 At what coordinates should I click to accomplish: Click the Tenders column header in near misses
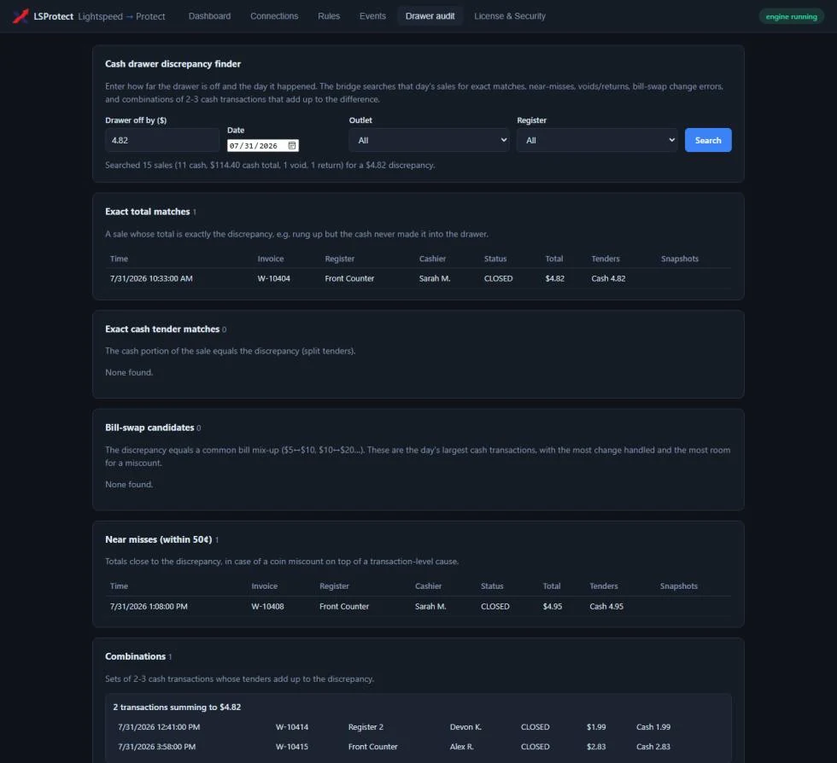pyautogui.click(x=604, y=586)
